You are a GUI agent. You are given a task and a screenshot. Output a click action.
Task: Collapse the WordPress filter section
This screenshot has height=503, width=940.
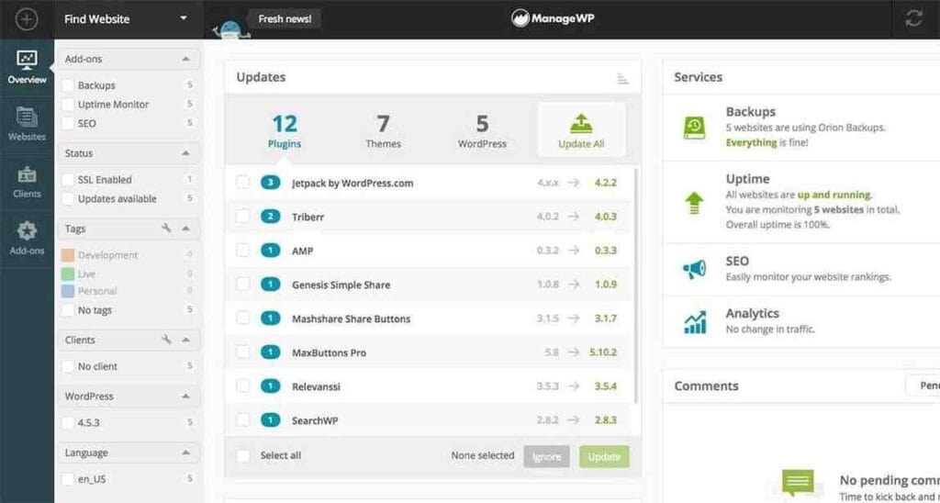click(x=185, y=397)
